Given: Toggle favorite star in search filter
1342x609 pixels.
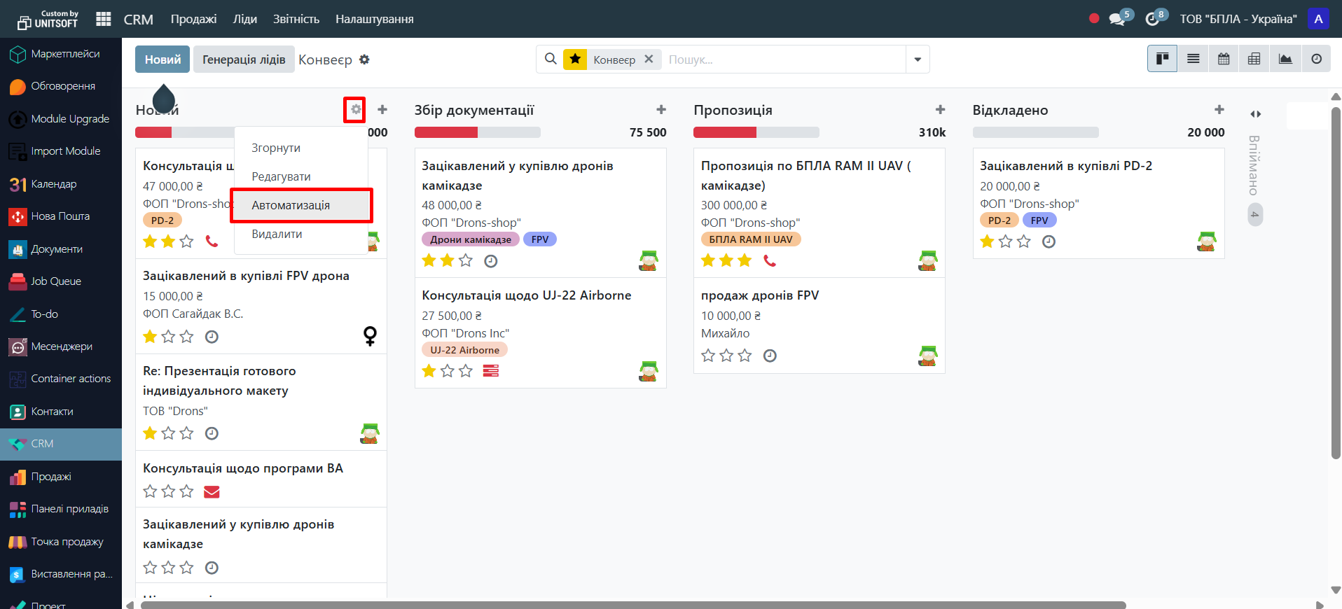Looking at the screenshot, I should click(x=575, y=59).
